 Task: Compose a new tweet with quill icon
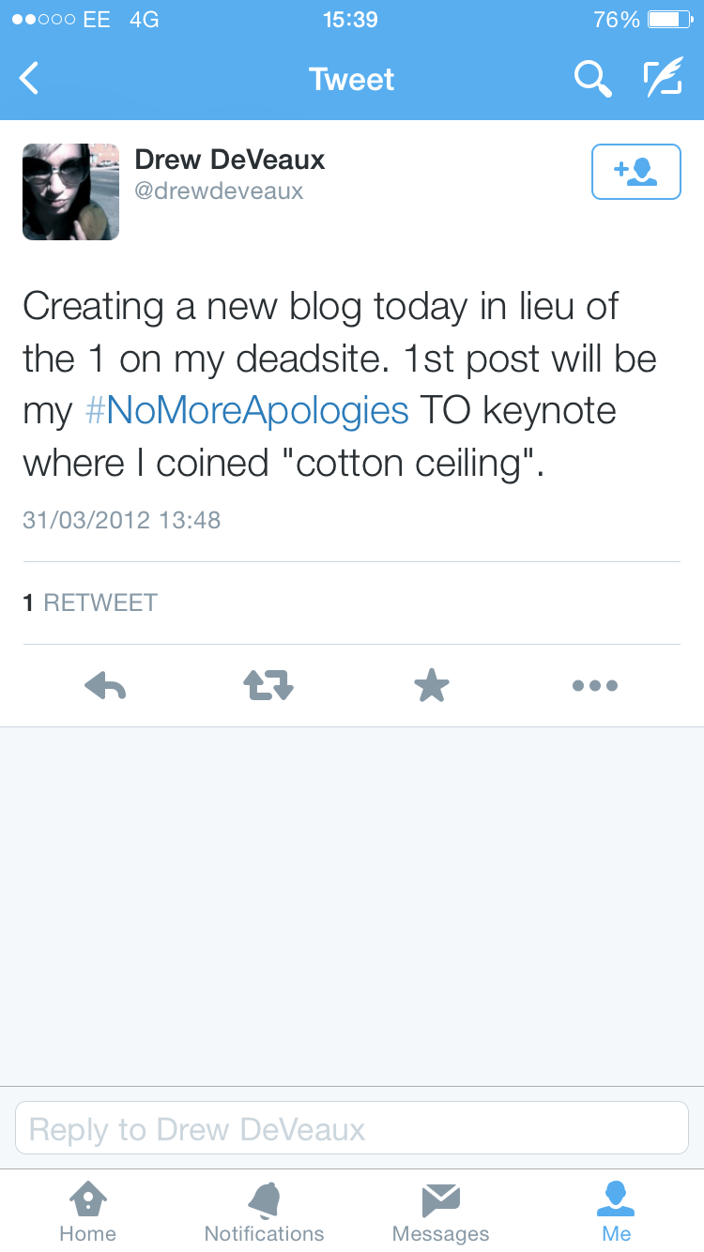pos(663,80)
